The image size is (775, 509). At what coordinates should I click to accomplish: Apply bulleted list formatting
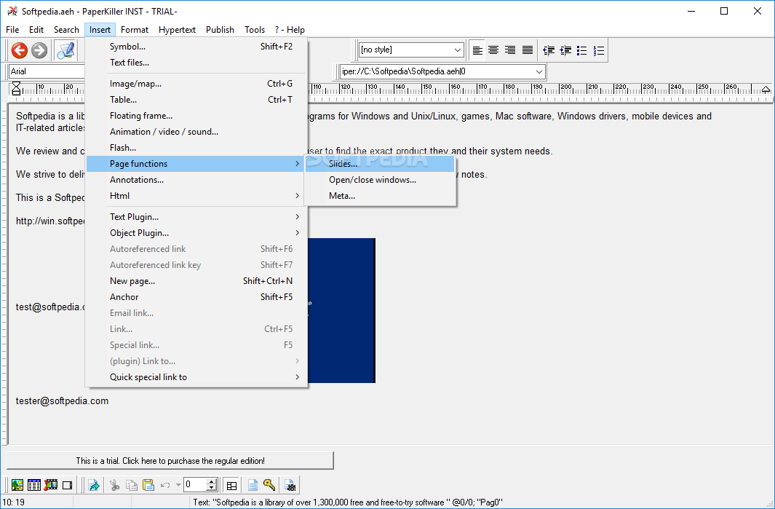click(581, 50)
